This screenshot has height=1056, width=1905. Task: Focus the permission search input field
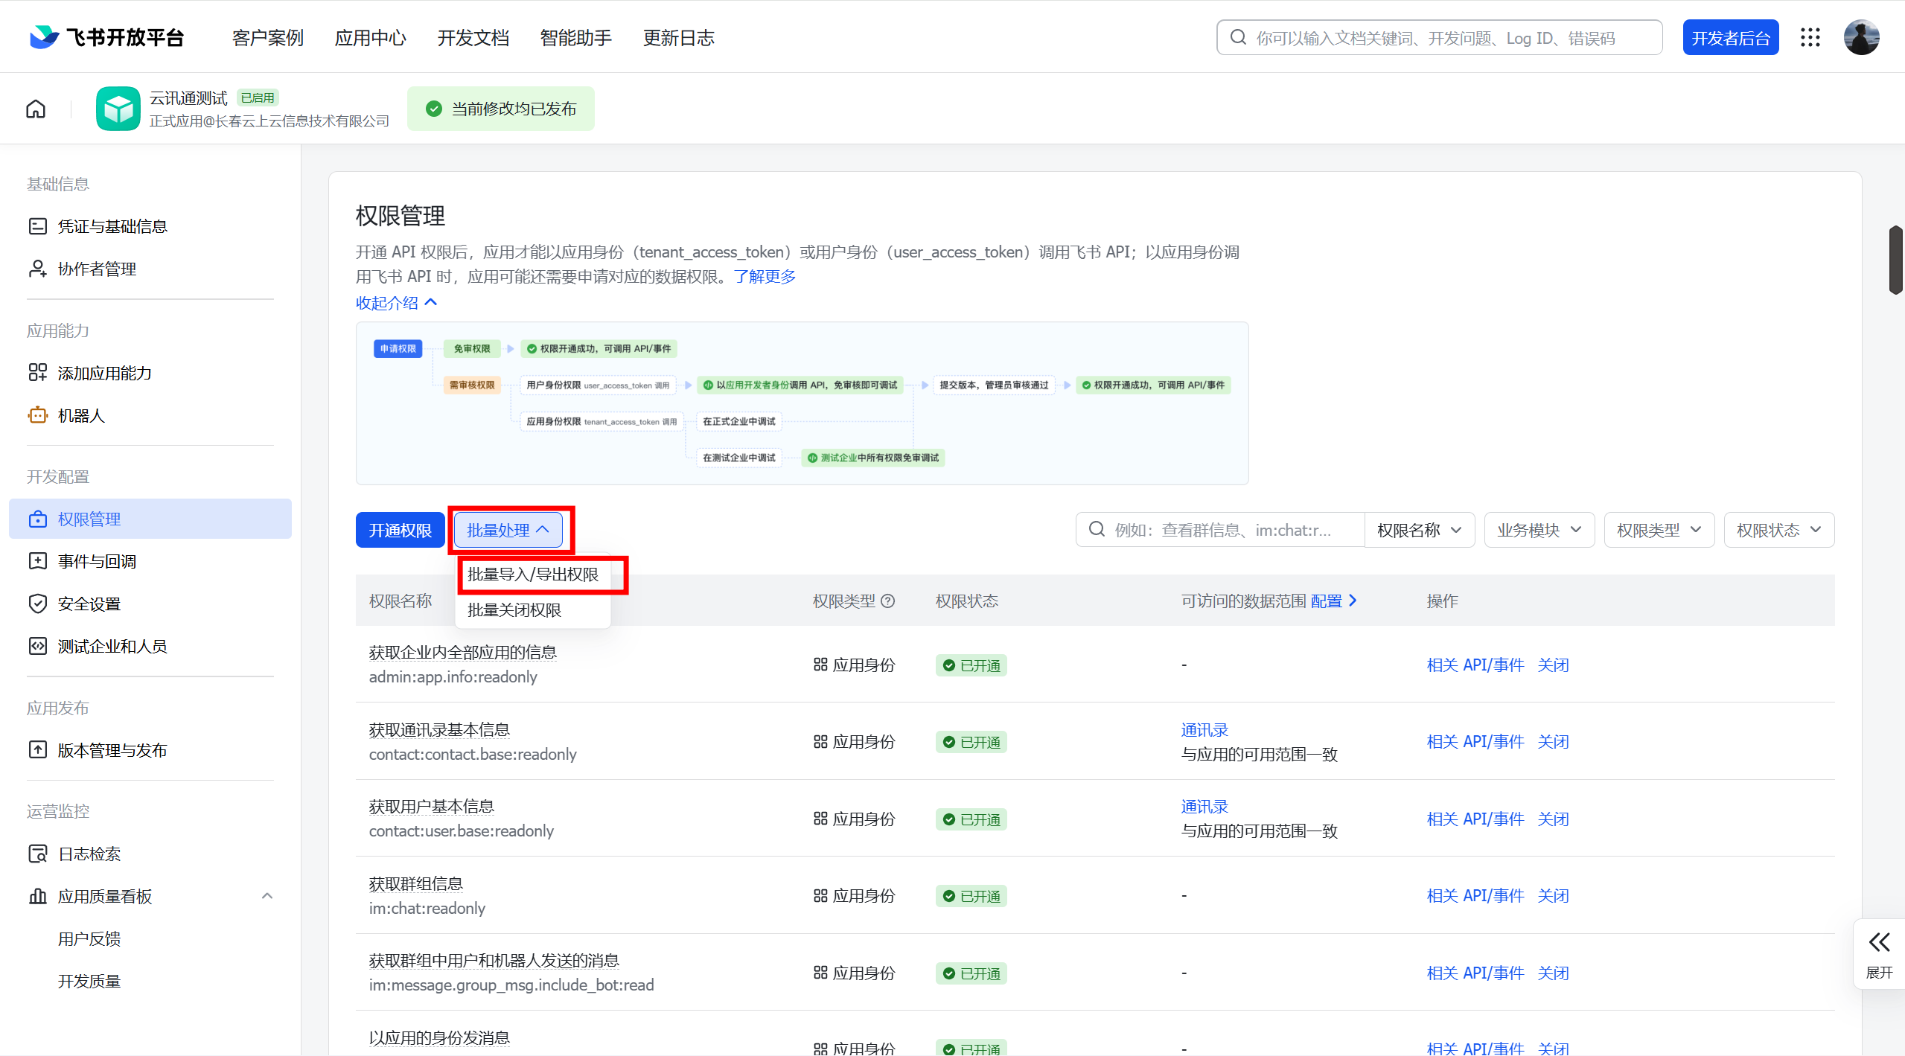click(1220, 530)
